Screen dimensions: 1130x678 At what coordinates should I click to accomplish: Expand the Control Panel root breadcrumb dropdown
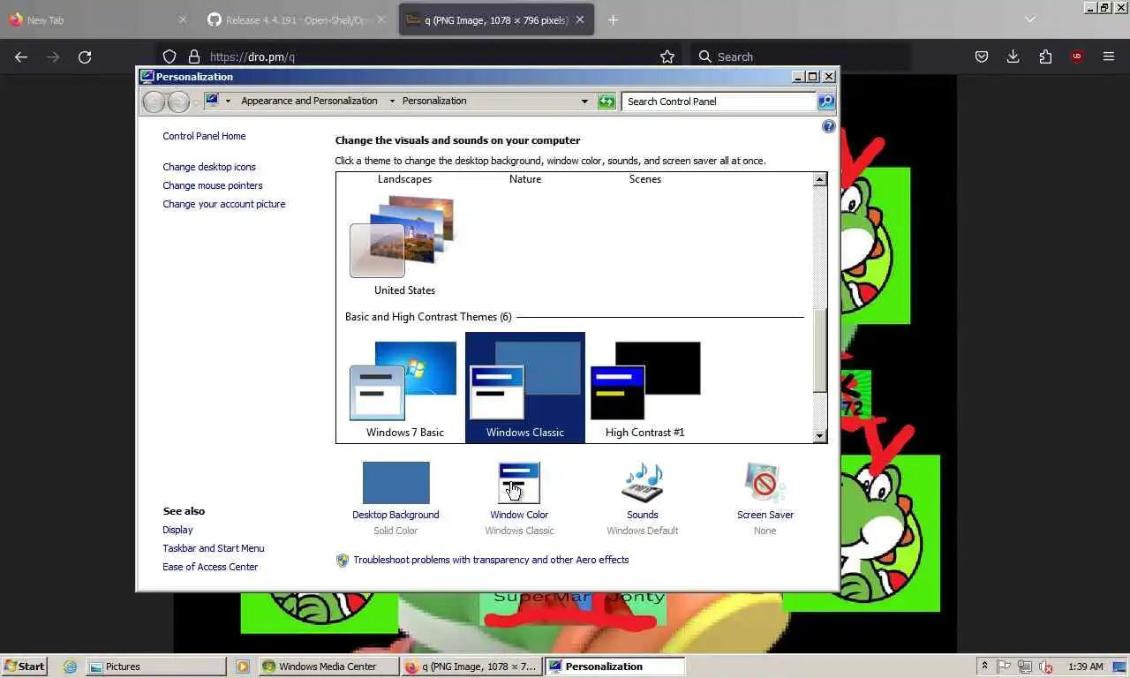click(x=228, y=101)
